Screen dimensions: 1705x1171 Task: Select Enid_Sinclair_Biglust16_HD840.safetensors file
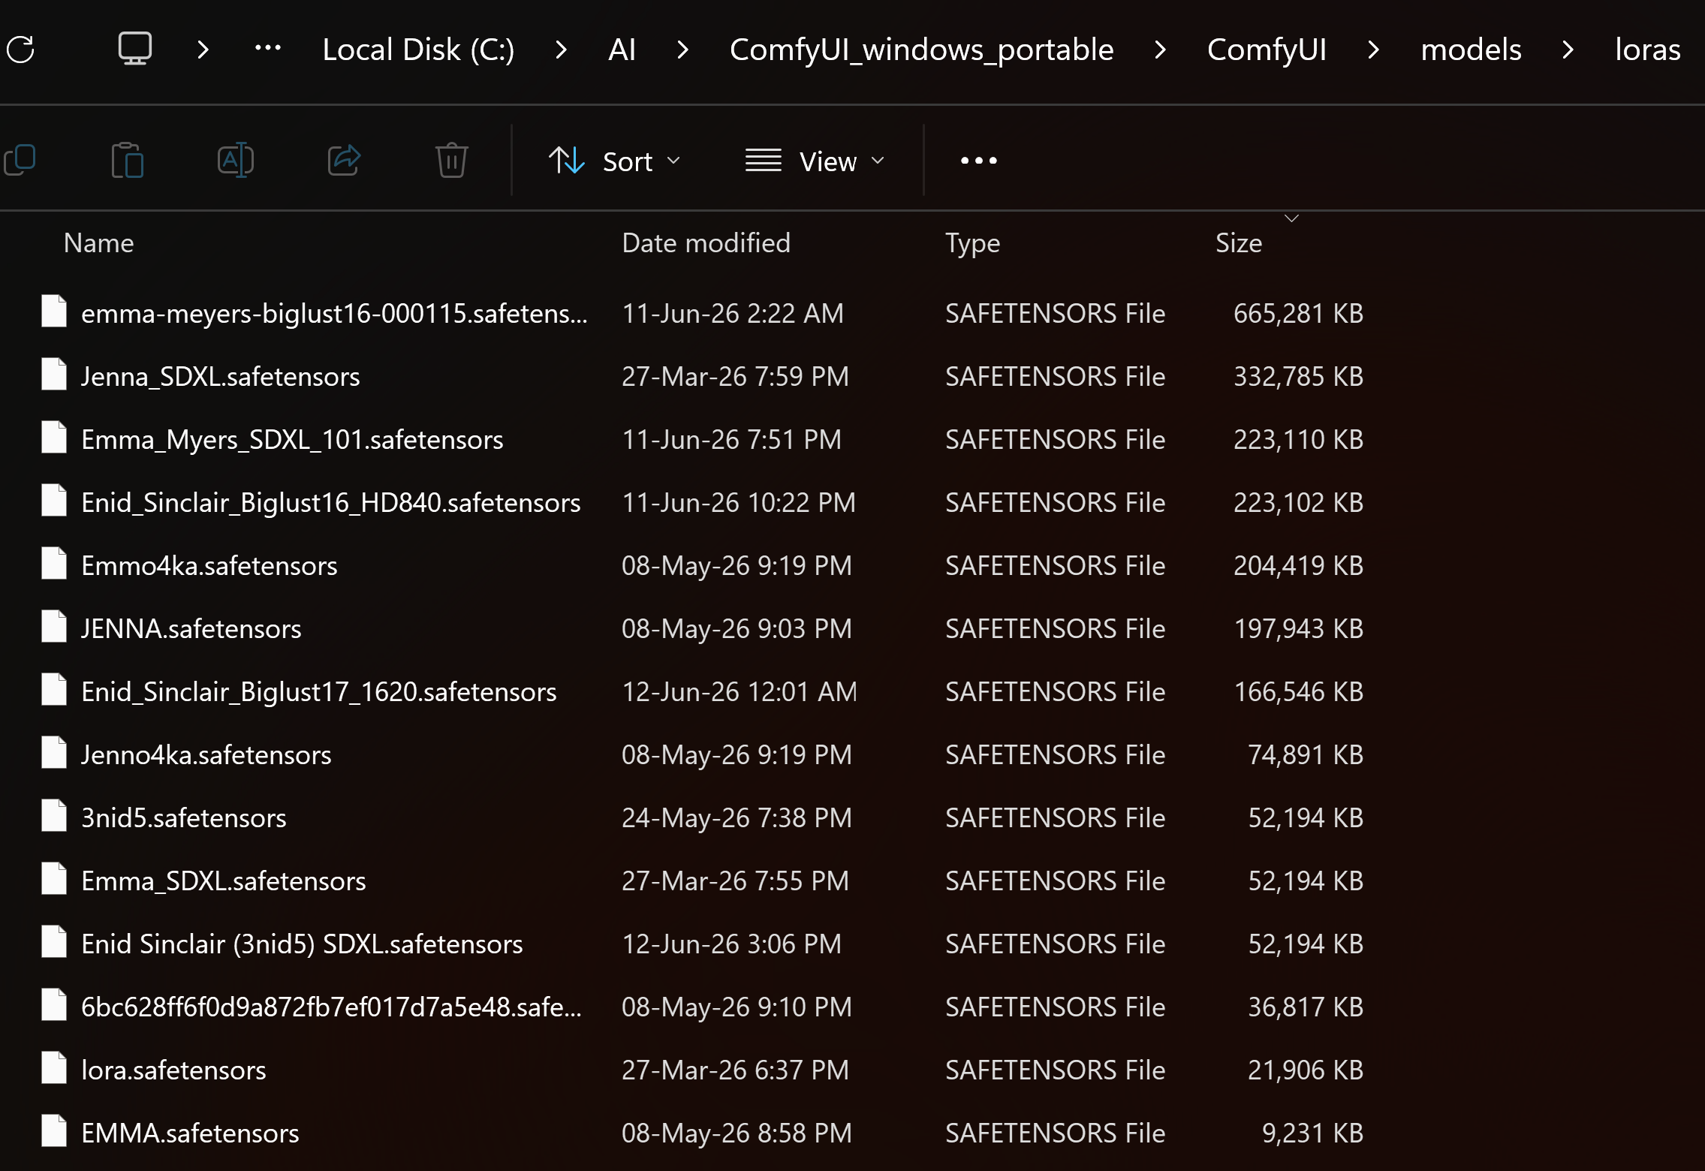pos(330,501)
